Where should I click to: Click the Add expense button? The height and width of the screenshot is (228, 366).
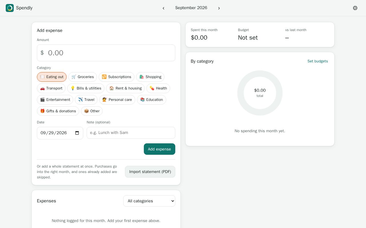click(160, 149)
